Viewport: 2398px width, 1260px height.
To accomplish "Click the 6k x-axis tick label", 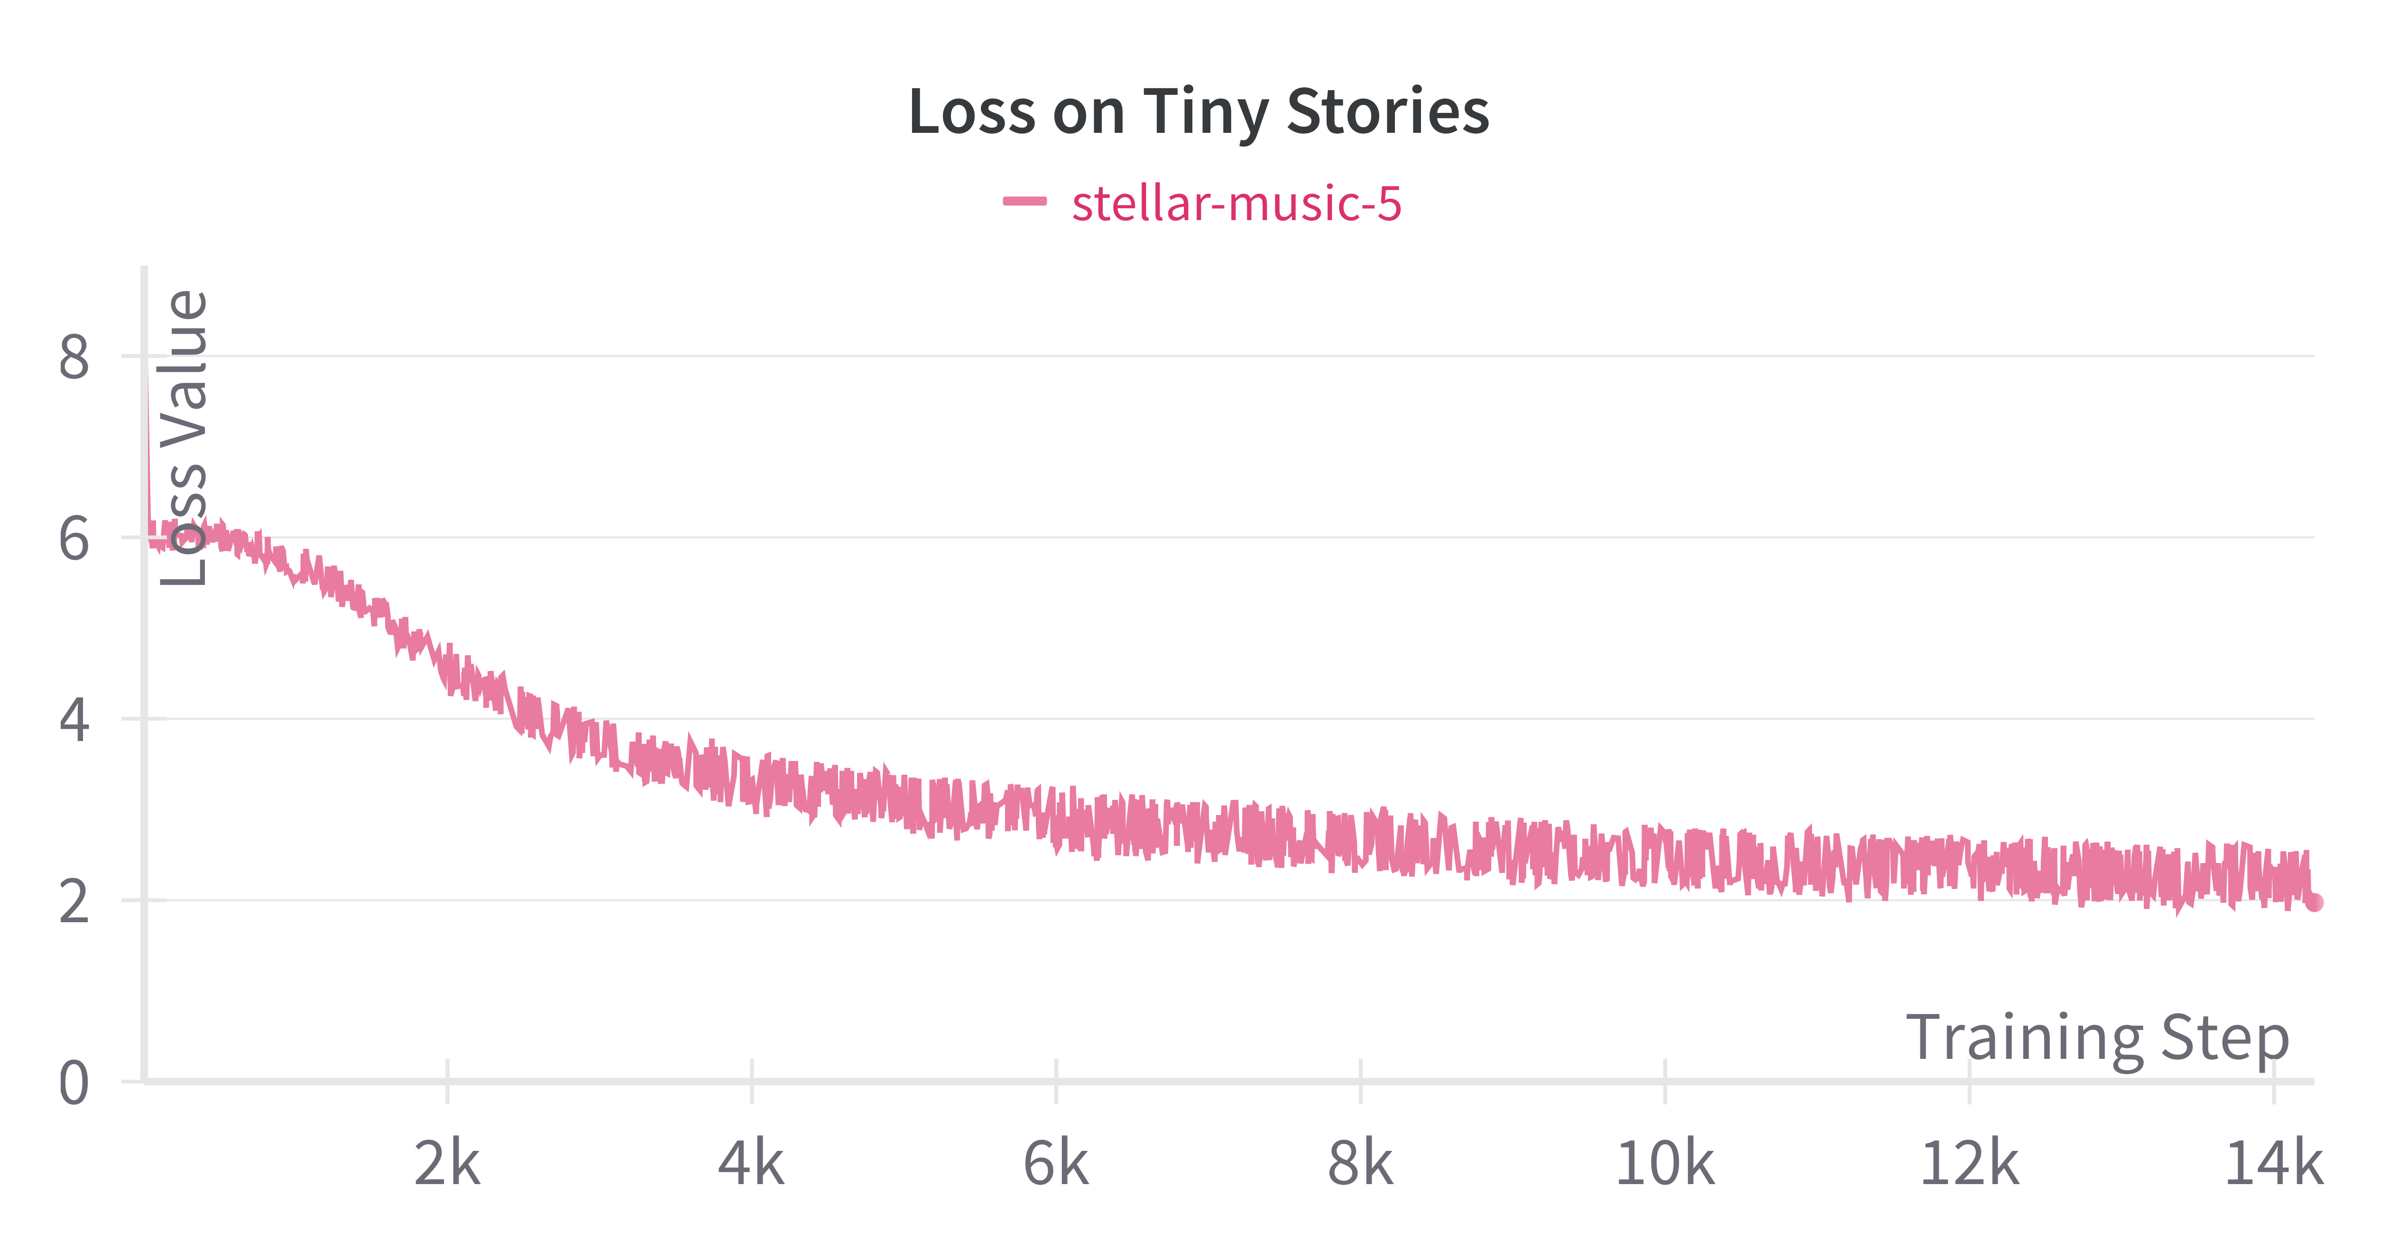I will 1056,1163.
